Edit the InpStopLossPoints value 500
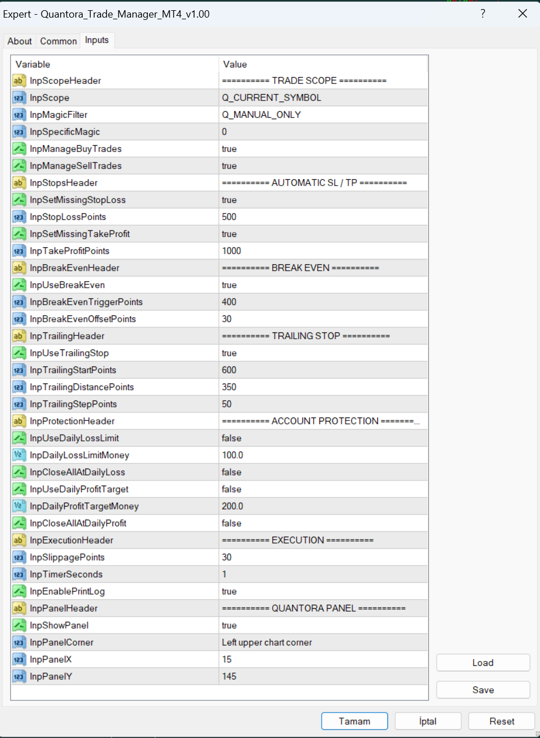This screenshot has width=540, height=738. pyautogui.click(x=229, y=217)
